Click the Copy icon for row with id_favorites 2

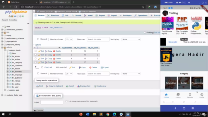46,55
